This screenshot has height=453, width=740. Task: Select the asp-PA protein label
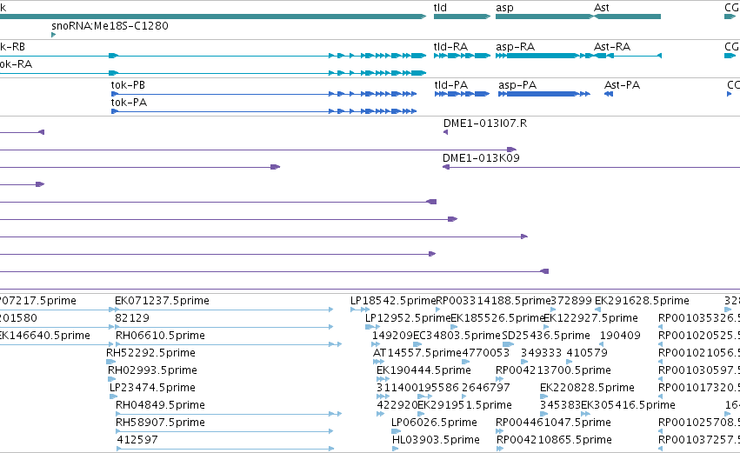click(x=517, y=85)
